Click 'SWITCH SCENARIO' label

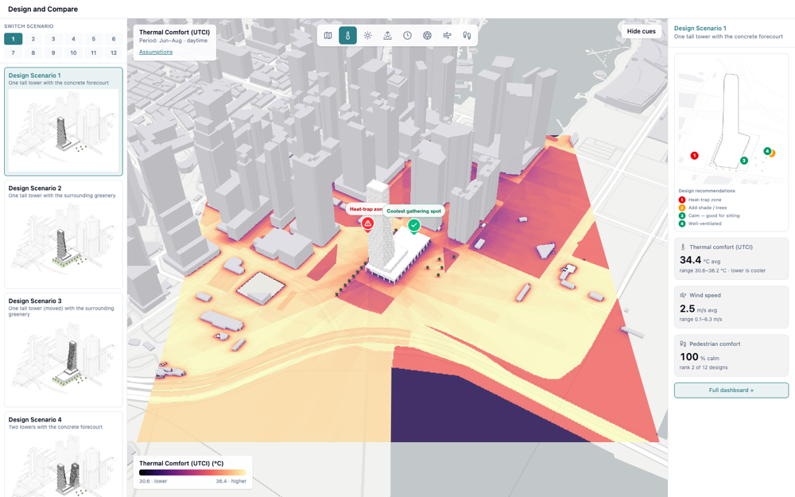click(29, 26)
